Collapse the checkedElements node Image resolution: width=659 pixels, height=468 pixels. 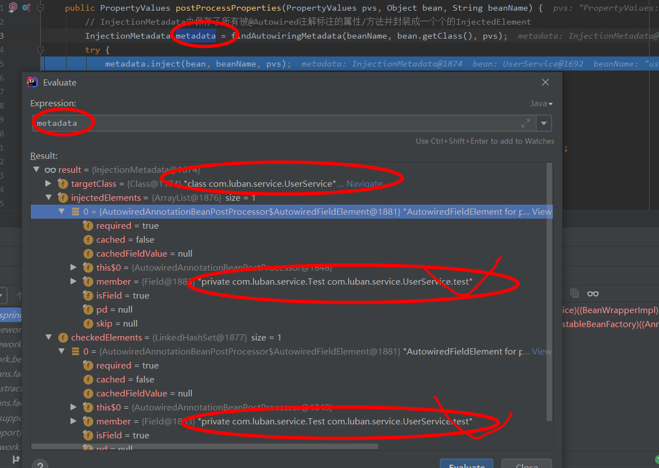(48, 337)
